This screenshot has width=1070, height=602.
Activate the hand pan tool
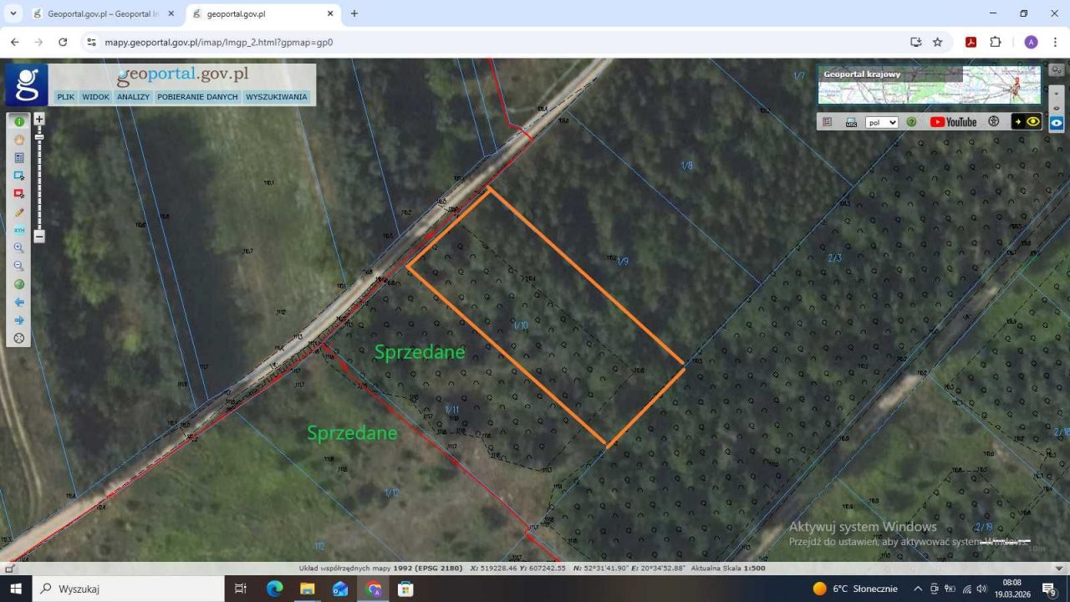[19, 140]
